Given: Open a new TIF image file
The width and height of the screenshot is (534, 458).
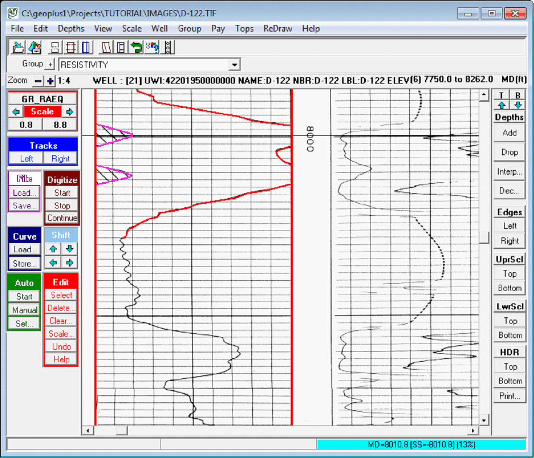Looking at the screenshot, I should (17, 46).
